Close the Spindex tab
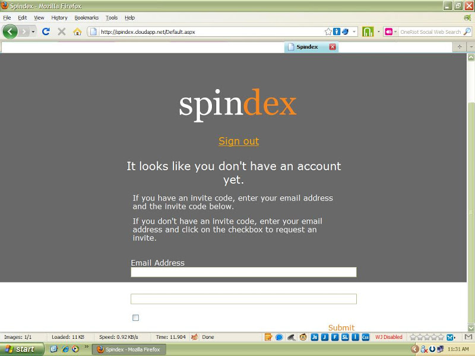 [x=332, y=47]
